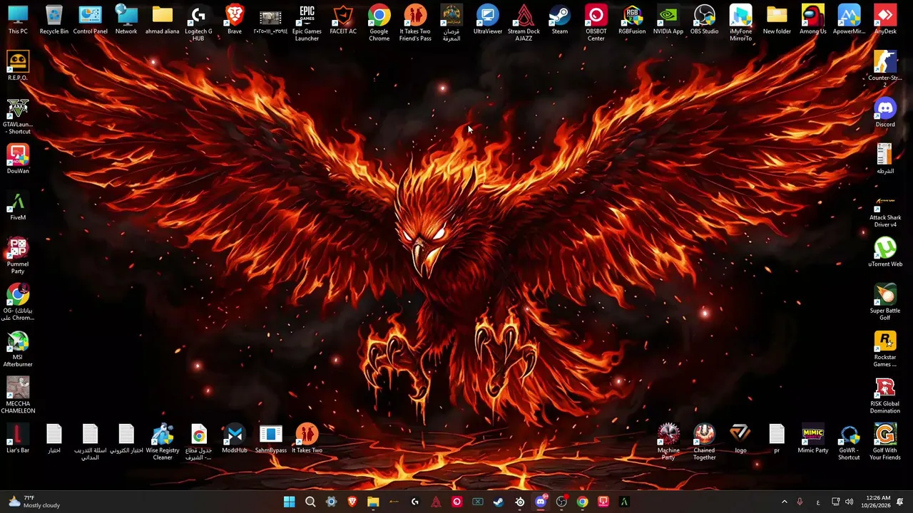The height and width of the screenshot is (513, 913).
Task: Select the Steam desktop shortcut
Action: click(x=560, y=20)
